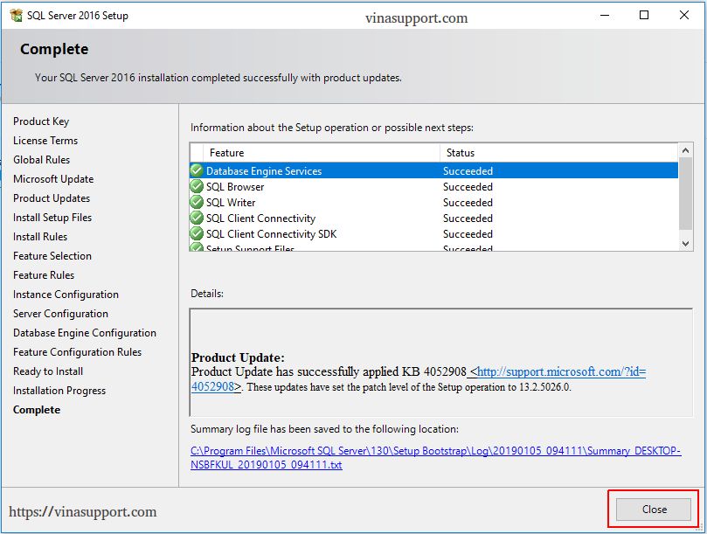
Task: Click Database Engine Configuration step in sidebar
Action: click(x=85, y=333)
